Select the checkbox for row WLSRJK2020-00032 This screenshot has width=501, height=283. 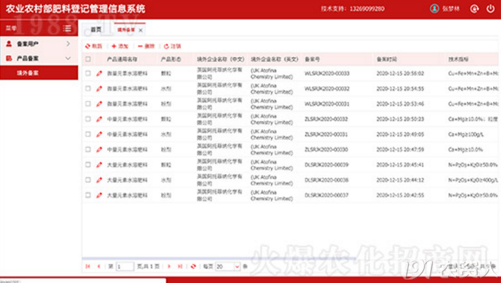tap(88, 89)
